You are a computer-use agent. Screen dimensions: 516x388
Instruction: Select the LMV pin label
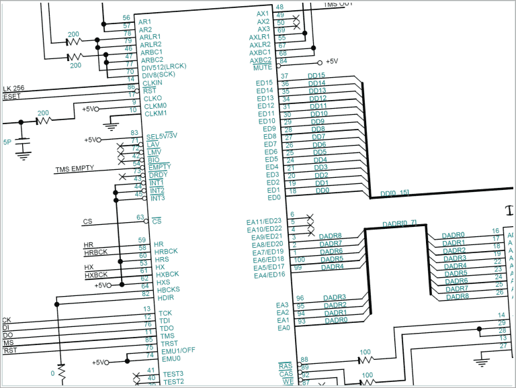[x=154, y=152]
